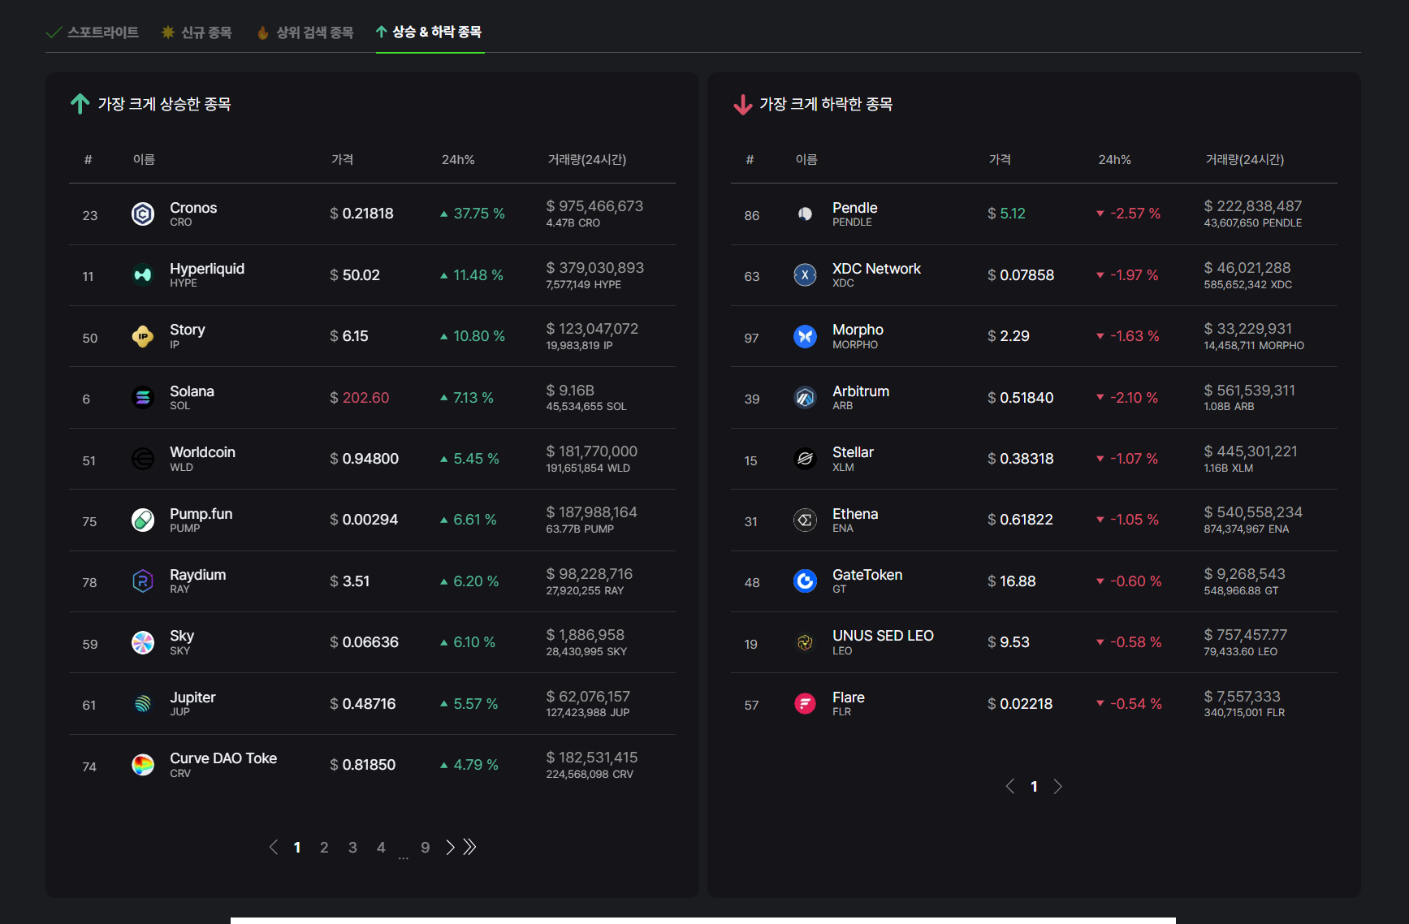
Task: Open the Solana name link
Action: pyautogui.click(x=192, y=391)
